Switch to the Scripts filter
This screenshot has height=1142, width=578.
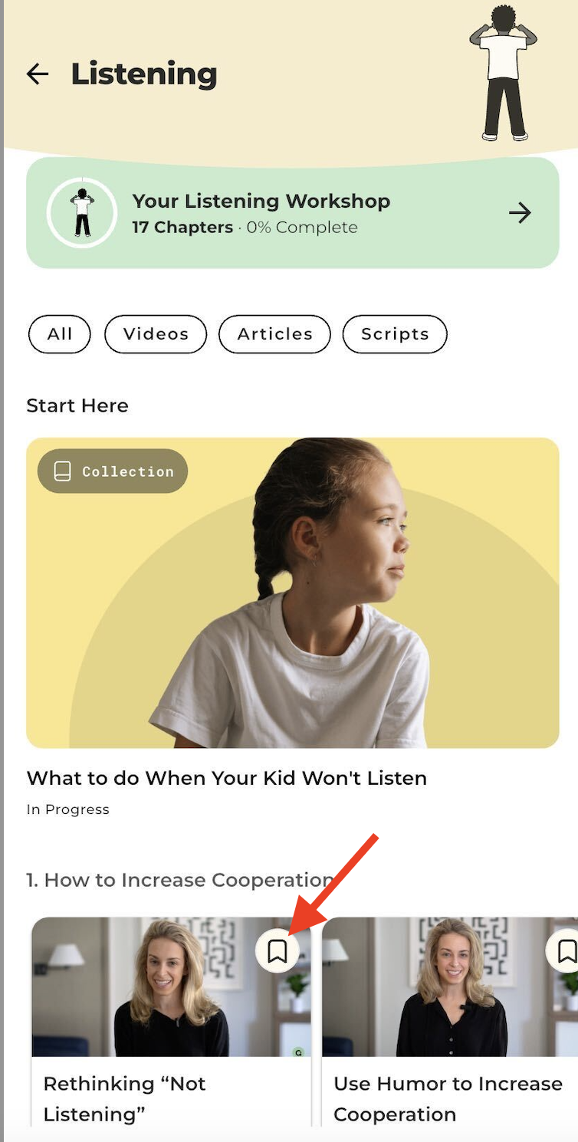tap(395, 334)
